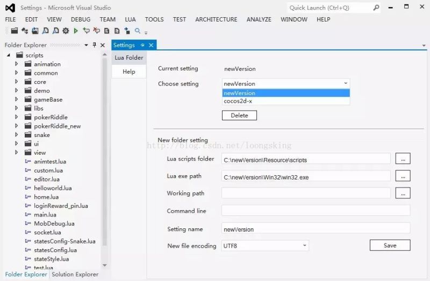This screenshot has width=430, height=281.
Task: Select the MobDebug.lua file
Action: [54, 224]
